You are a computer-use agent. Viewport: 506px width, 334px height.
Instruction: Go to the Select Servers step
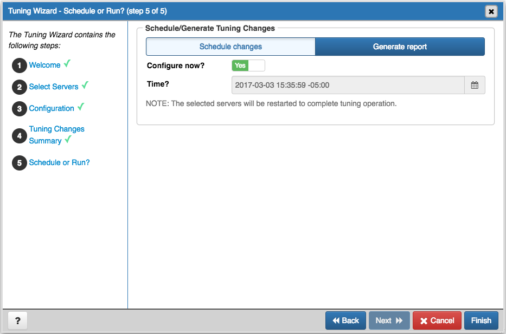(54, 87)
